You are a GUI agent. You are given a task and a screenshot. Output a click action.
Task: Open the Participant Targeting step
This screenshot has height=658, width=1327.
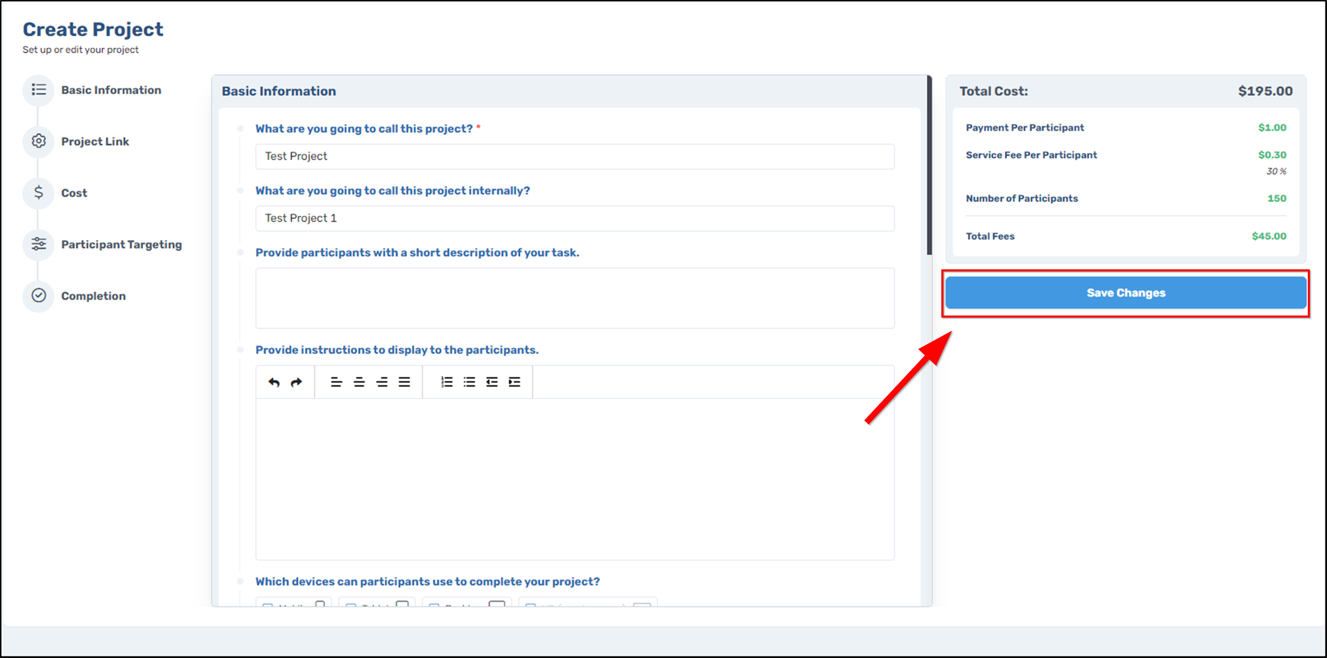coord(122,245)
